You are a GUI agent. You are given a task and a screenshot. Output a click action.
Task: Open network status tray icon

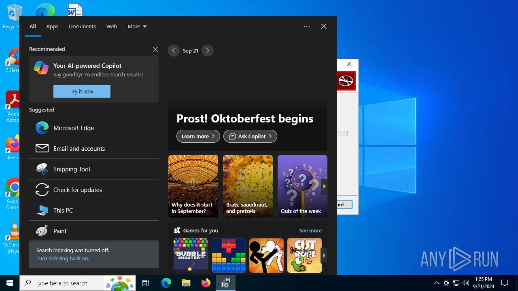tap(456, 283)
